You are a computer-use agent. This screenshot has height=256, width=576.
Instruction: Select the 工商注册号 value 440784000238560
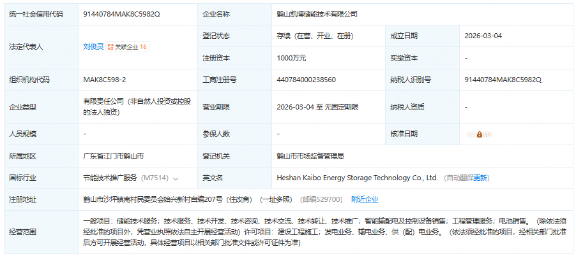tap(307, 80)
